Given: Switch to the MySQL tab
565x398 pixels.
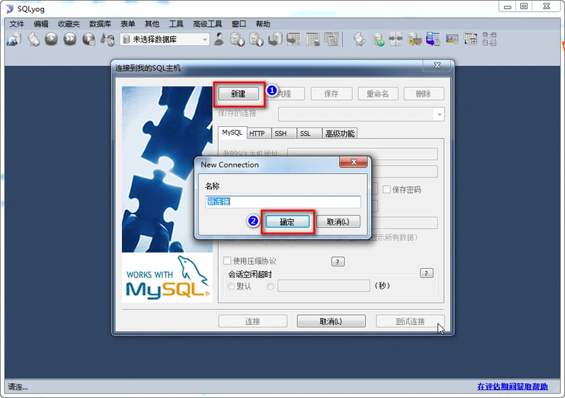Looking at the screenshot, I should [x=232, y=133].
